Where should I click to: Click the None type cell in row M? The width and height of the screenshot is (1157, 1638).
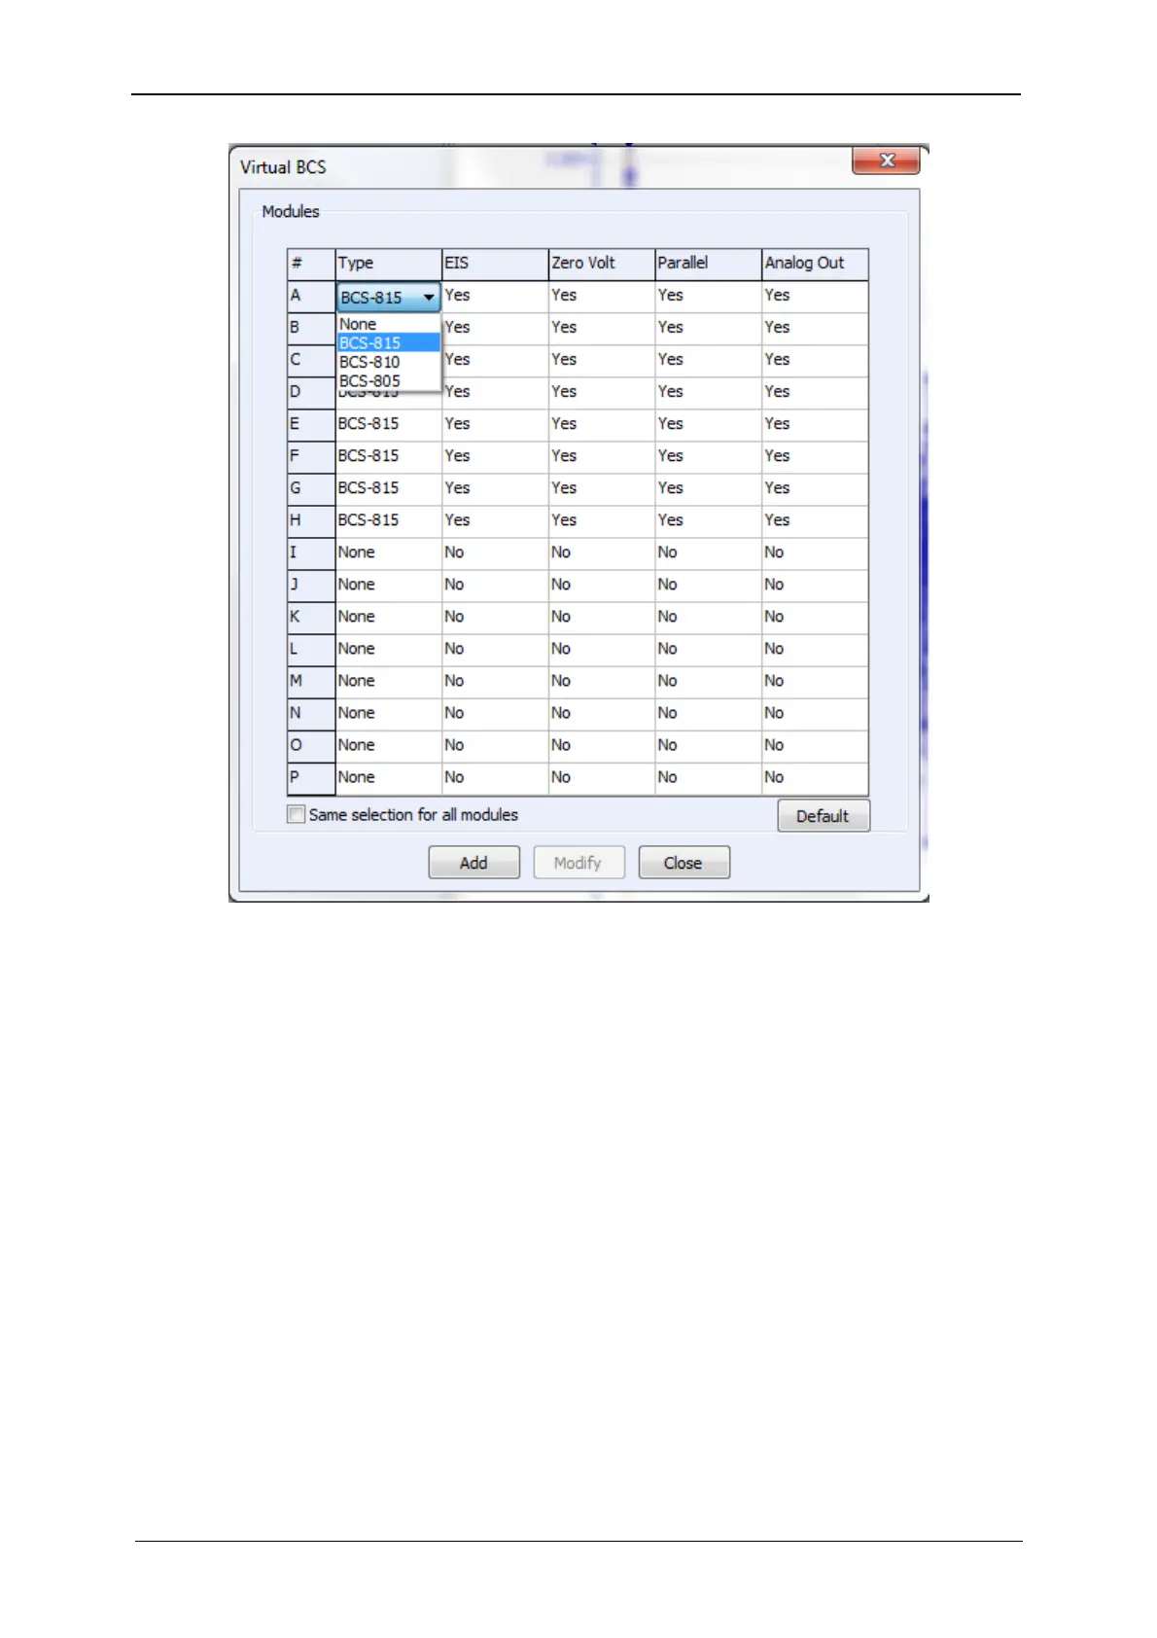point(389,681)
